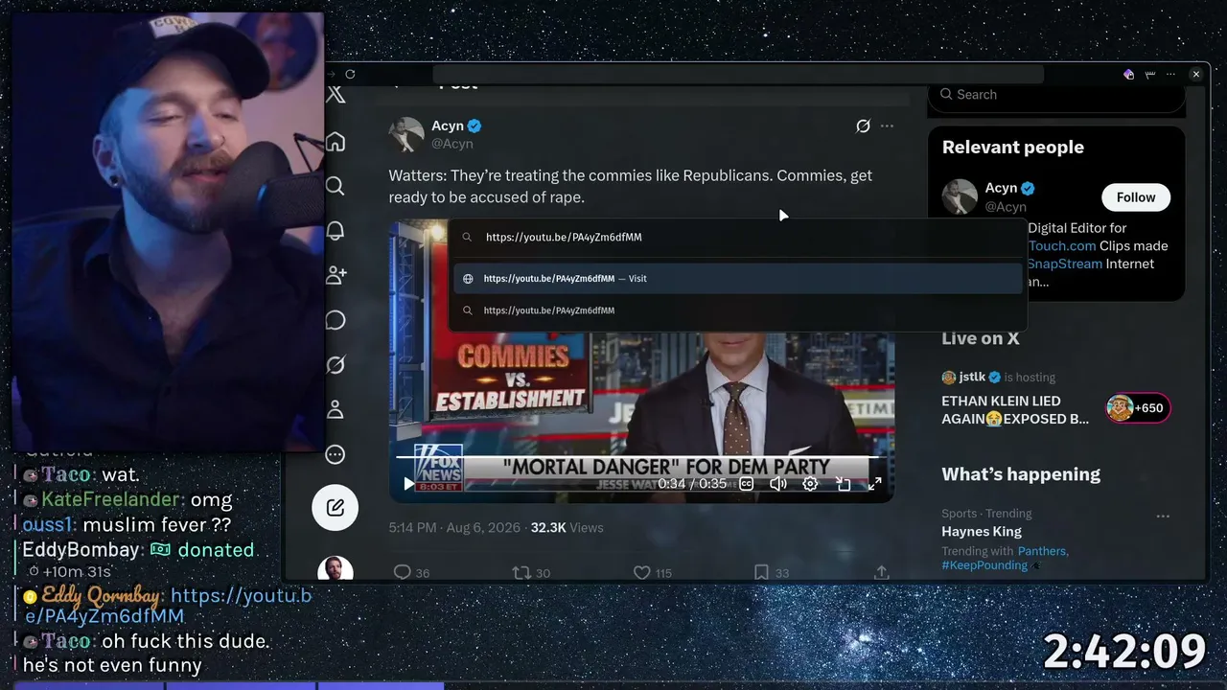
Task: Click the 'Live on X' heading
Action: click(x=981, y=338)
